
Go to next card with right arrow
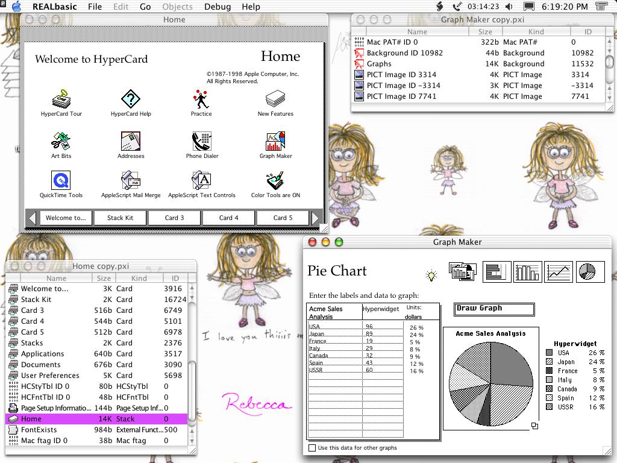point(315,218)
